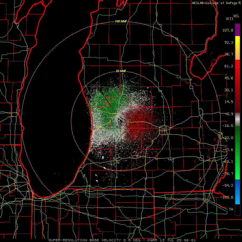Click the 107.8 legend value
The width and height of the screenshot is (242, 242).
click(x=228, y=30)
